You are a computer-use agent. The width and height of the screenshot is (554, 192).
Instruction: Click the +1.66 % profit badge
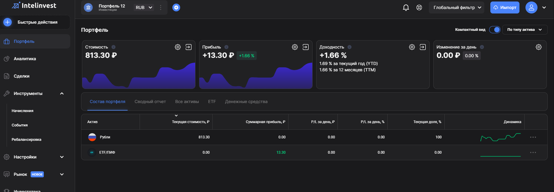pos(247,56)
